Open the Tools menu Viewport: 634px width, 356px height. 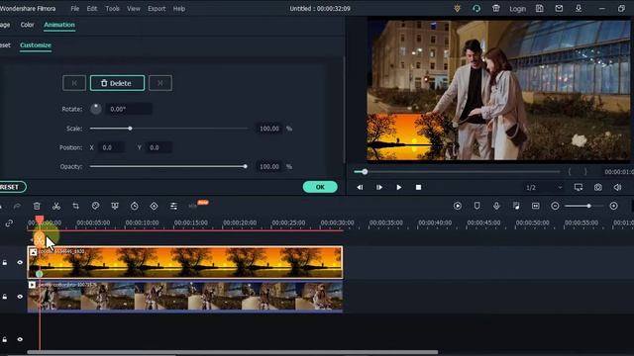point(112,9)
